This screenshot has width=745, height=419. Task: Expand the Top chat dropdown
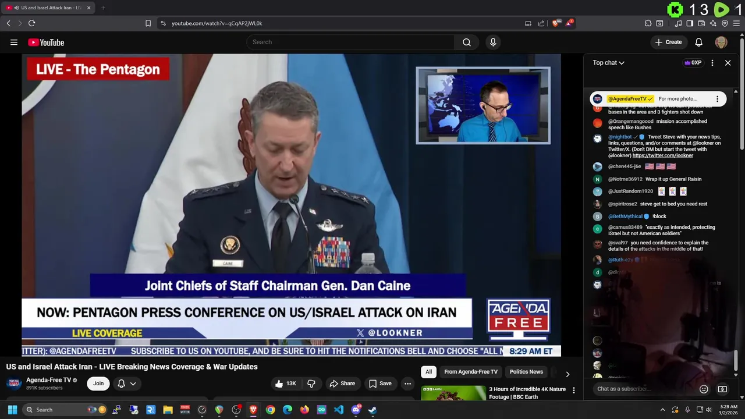pos(609,63)
